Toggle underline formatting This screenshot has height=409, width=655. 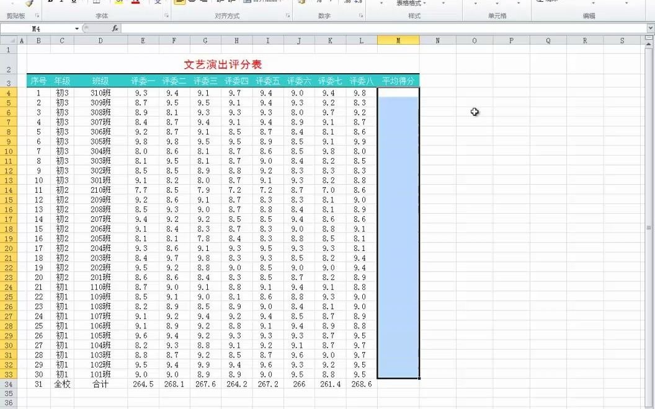tap(74, 3)
